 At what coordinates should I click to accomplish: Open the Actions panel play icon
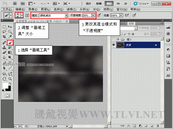pos(168,75)
